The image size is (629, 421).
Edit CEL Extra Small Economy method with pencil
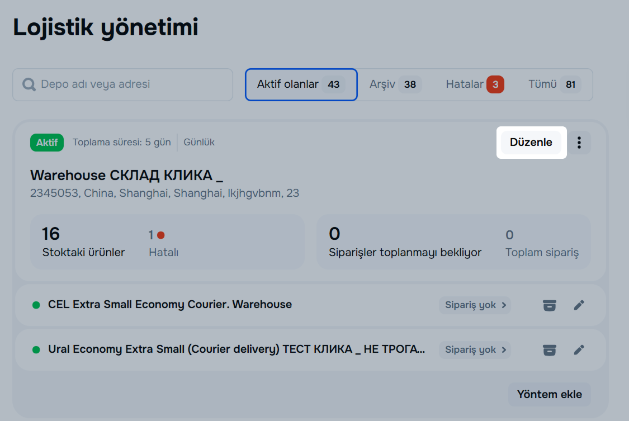point(579,305)
